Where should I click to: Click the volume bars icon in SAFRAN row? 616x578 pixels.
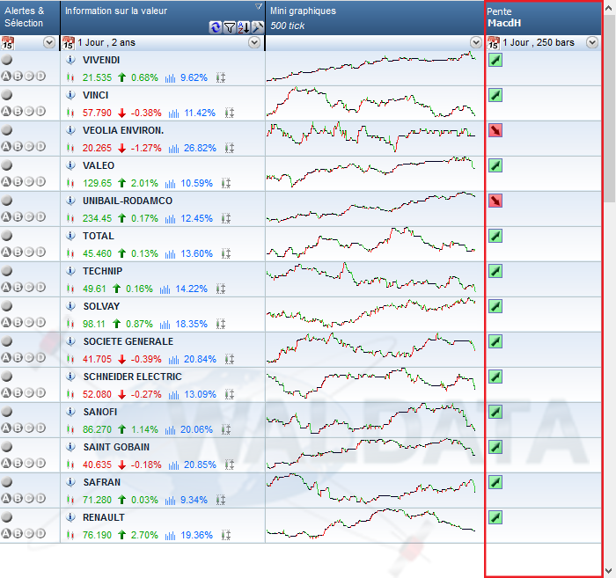click(x=170, y=500)
